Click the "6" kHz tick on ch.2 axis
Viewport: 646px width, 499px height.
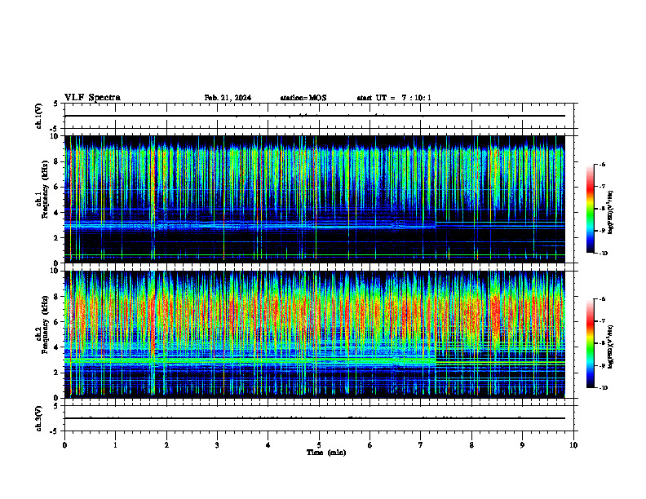tap(57, 322)
